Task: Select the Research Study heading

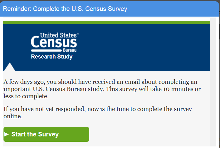Action: click(52, 57)
